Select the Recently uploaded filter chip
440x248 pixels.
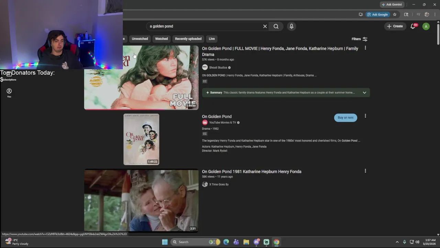tap(188, 39)
